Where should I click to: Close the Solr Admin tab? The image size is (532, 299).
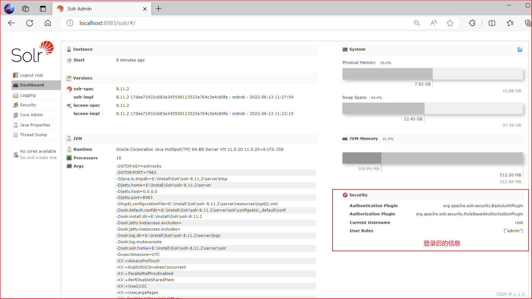(145, 9)
